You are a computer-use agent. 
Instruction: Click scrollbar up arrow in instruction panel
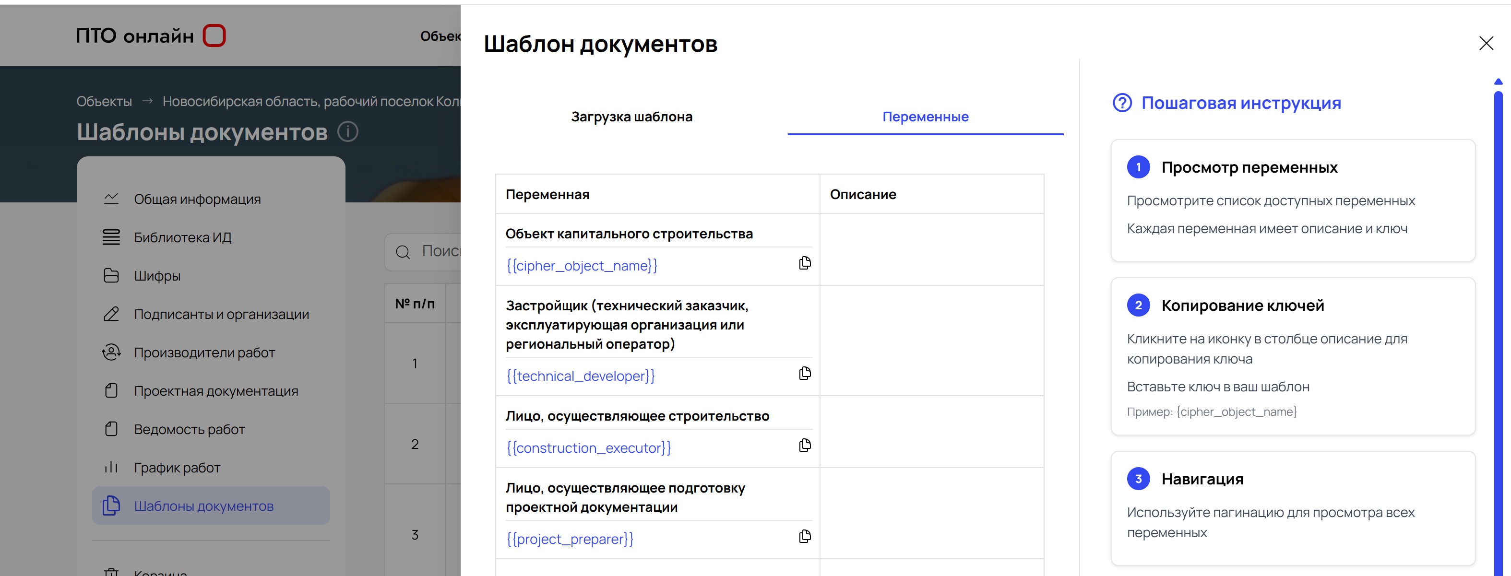(1498, 82)
